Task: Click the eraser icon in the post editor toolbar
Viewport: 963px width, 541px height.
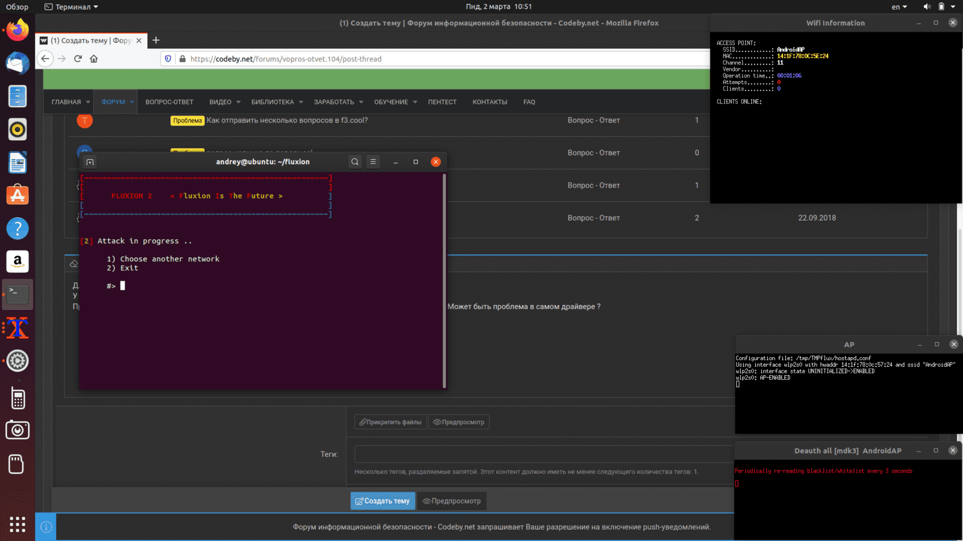Action: (x=74, y=264)
